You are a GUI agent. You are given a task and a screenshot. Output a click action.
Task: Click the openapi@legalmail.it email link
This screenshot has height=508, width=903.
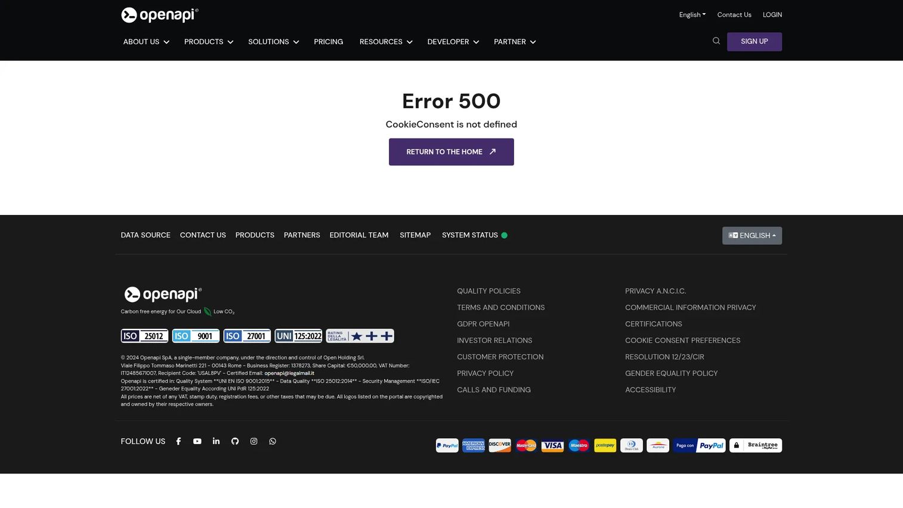[x=289, y=373]
